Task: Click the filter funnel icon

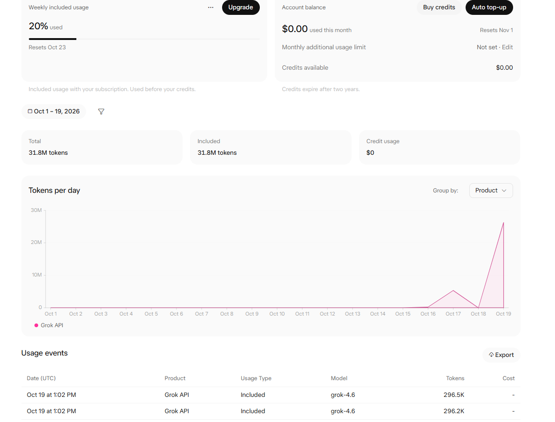Action: click(101, 112)
